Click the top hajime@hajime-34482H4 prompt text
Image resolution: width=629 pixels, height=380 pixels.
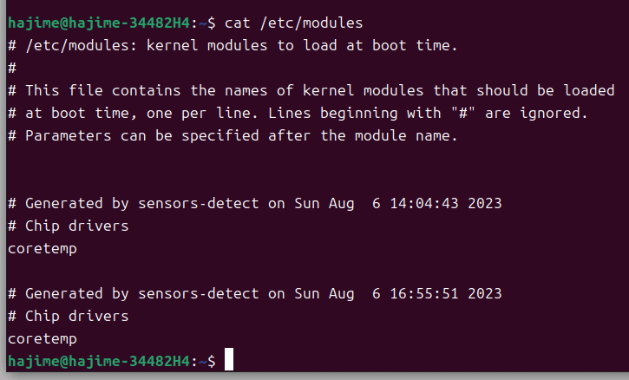(98, 22)
